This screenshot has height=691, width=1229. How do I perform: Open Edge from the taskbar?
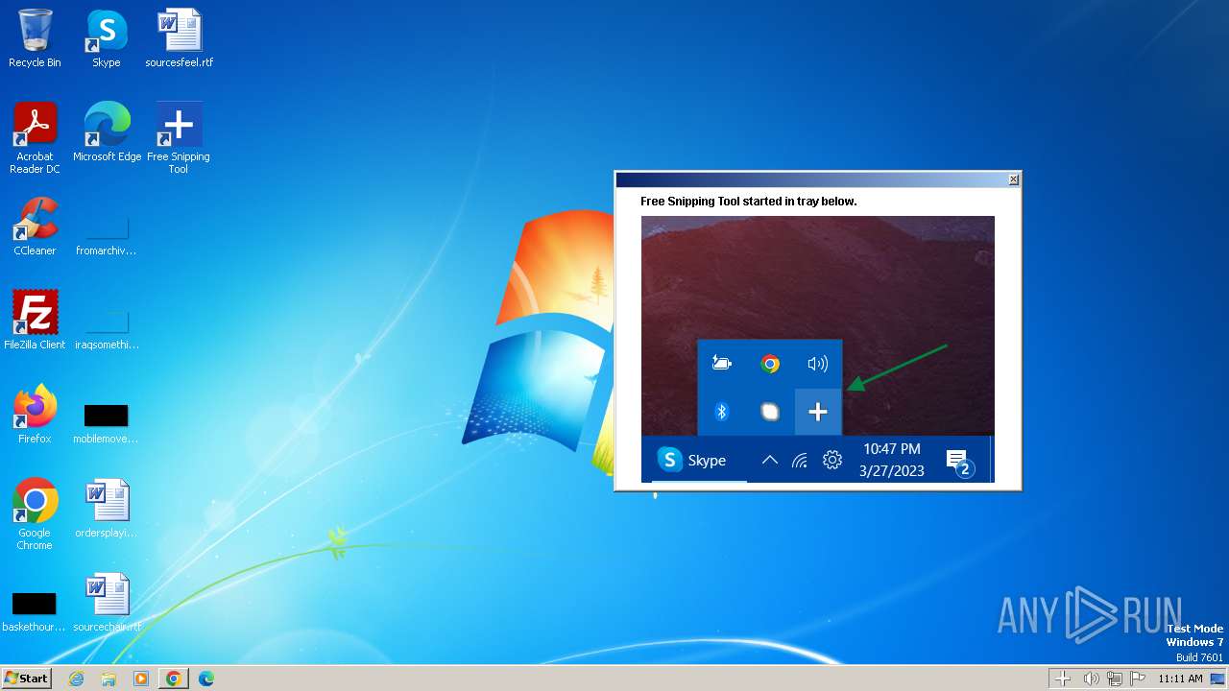point(205,679)
